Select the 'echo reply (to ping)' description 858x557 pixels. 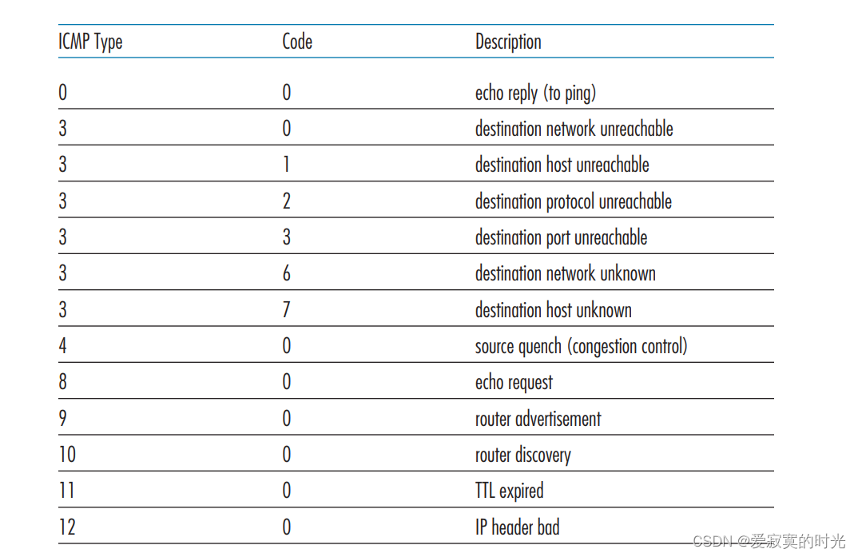click(x=535, y=93)
